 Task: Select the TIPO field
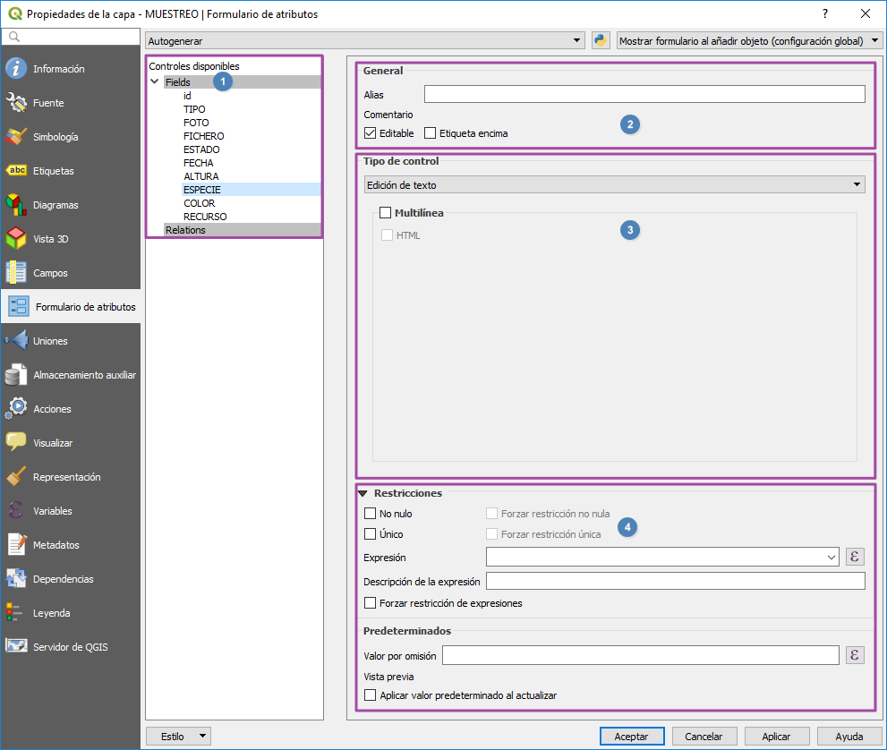click(194, 109)
